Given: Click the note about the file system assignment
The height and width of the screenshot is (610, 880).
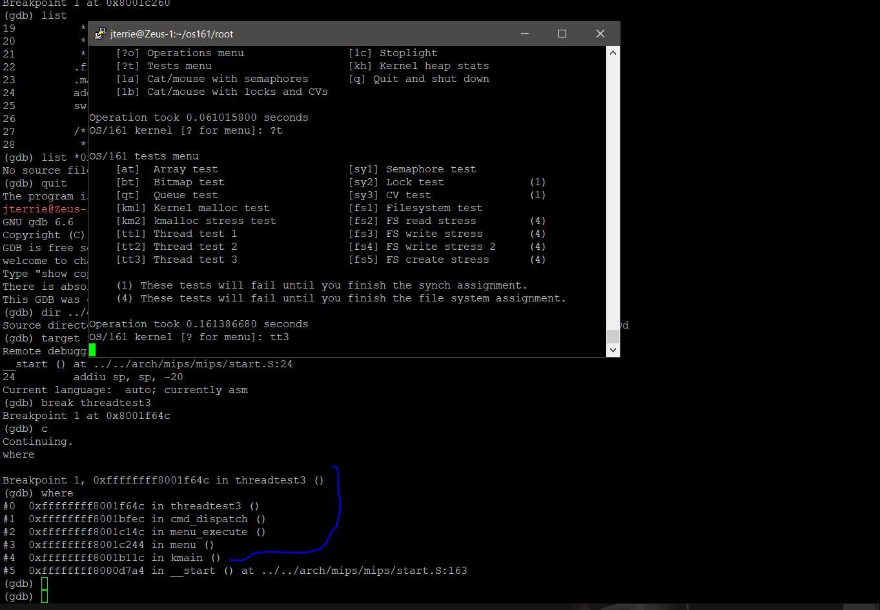Looking at the screenshot, I should (x=341, y=298).
